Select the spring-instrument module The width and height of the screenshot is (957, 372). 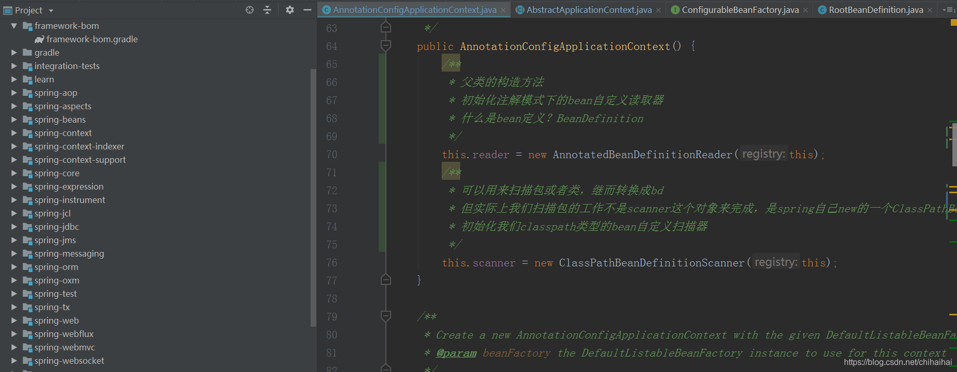[70, 200]
